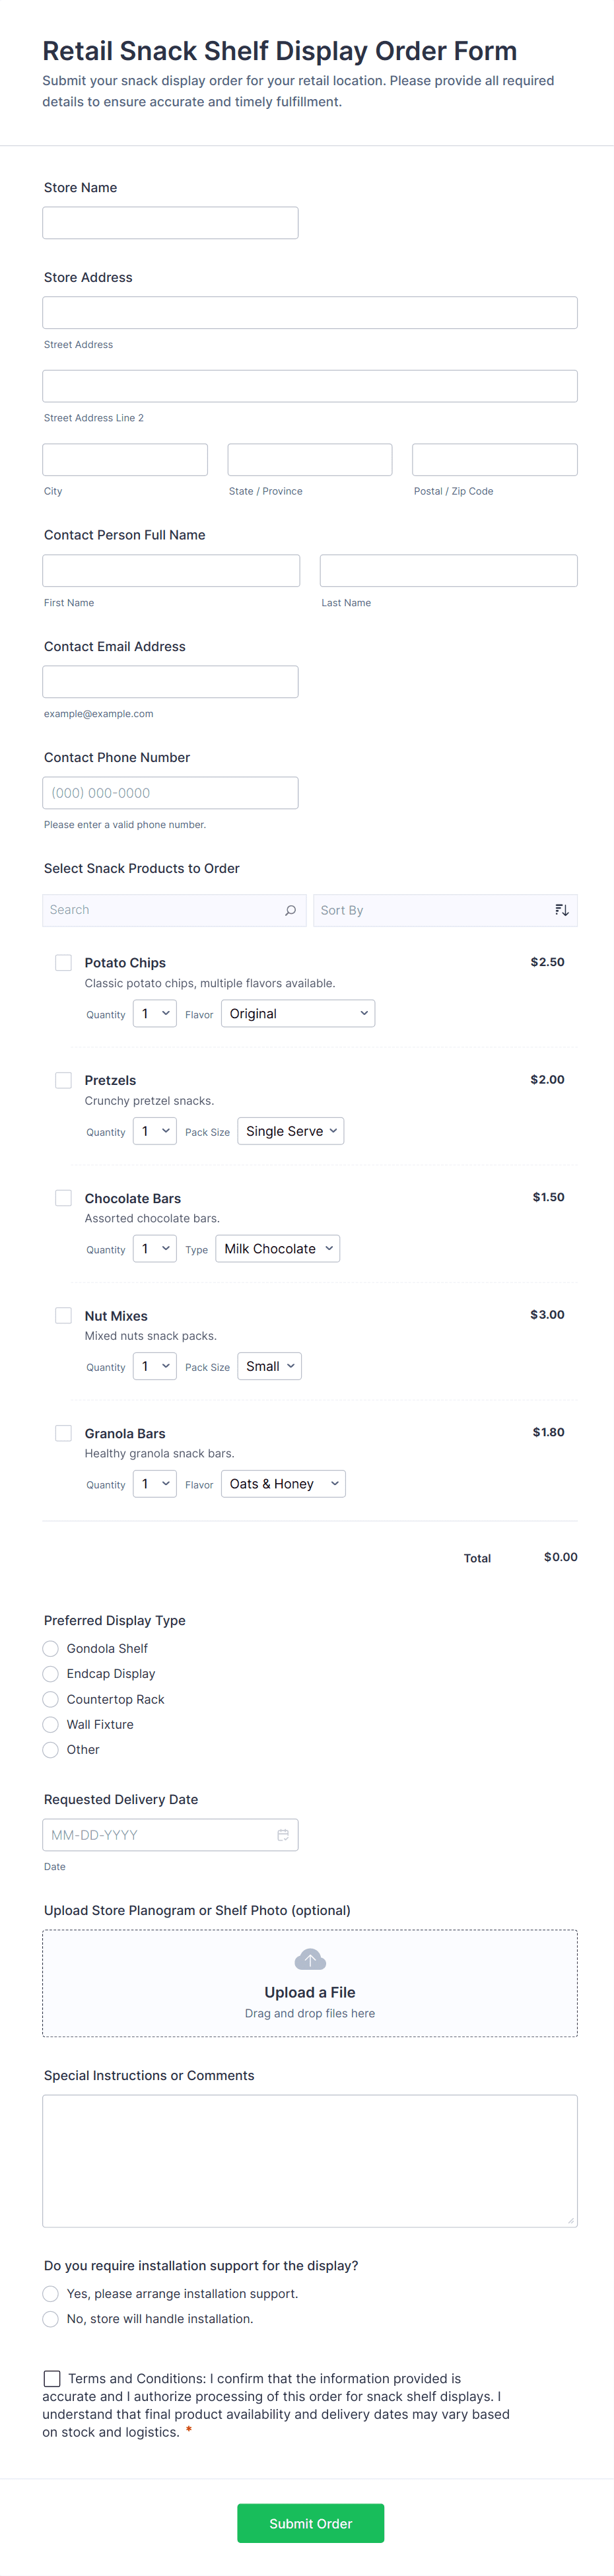Select the Granola Bars product checkbox
614x2576 pixels.
(63, 1433)
